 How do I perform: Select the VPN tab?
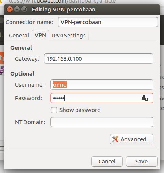pos(40,35)
